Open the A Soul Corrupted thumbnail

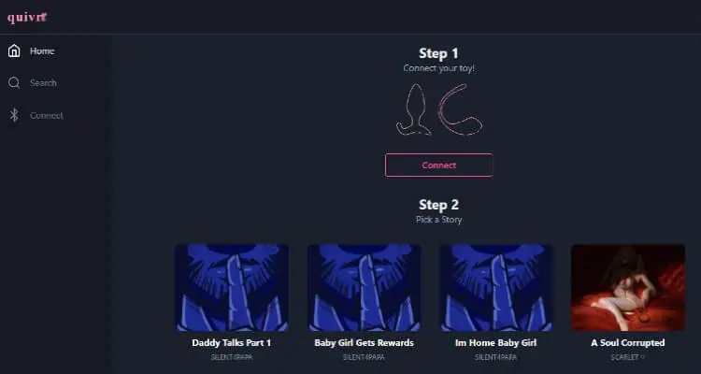628,288
